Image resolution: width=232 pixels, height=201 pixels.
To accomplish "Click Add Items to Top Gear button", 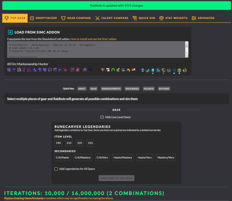I will pos(116,178).
